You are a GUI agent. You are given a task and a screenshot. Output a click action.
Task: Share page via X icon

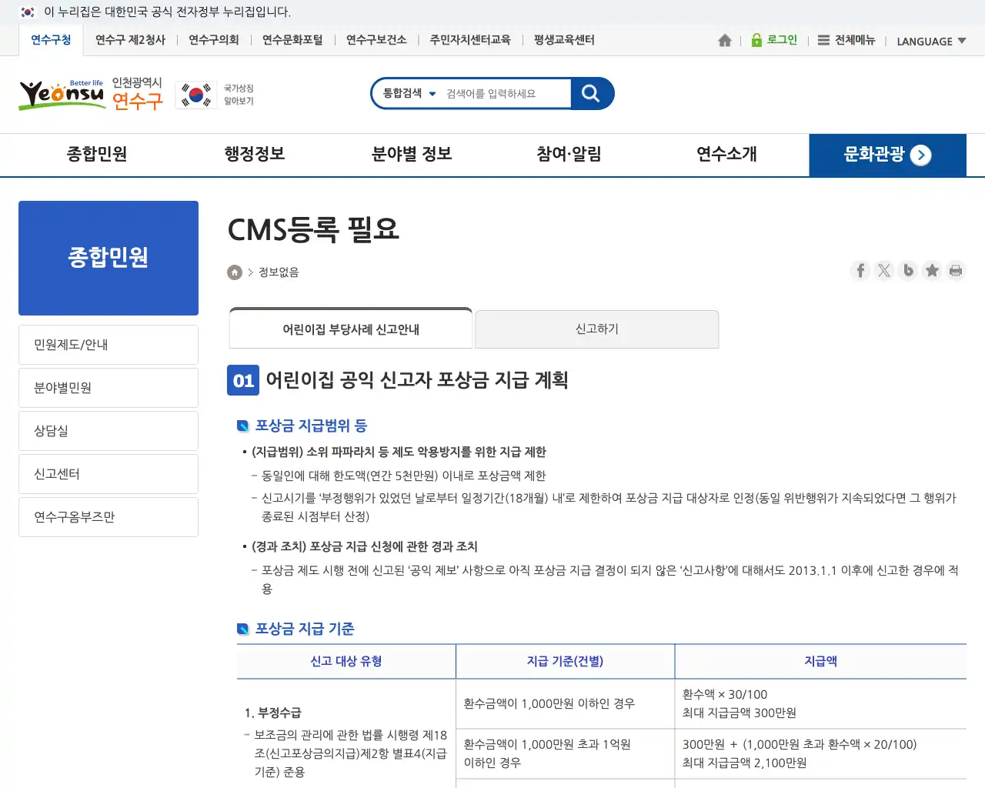(x=884, y=270)
